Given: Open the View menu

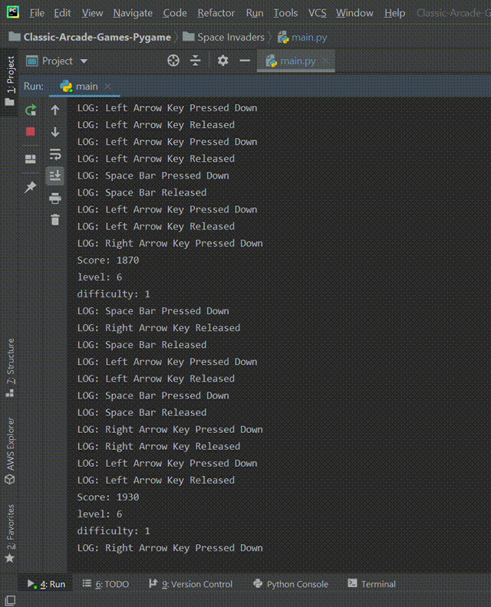Looking at the screenshot, I should [x=92, y=13].
